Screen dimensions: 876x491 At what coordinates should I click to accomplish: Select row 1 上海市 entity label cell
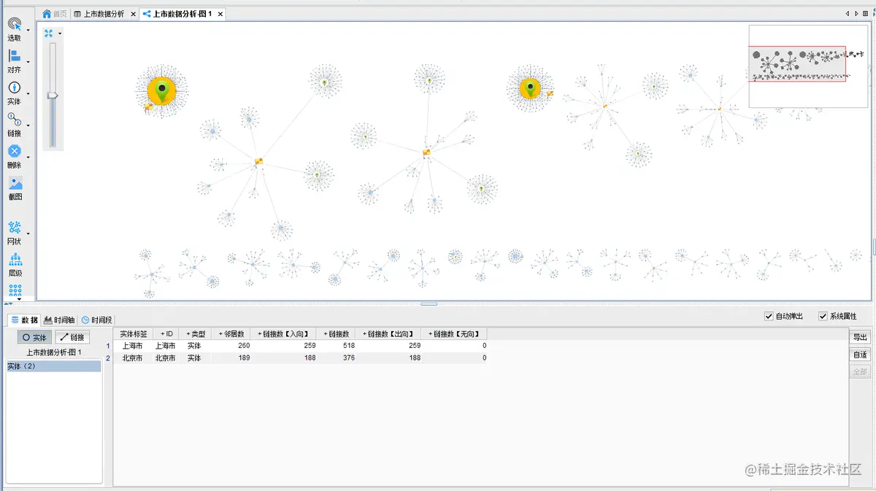(133, 346)
